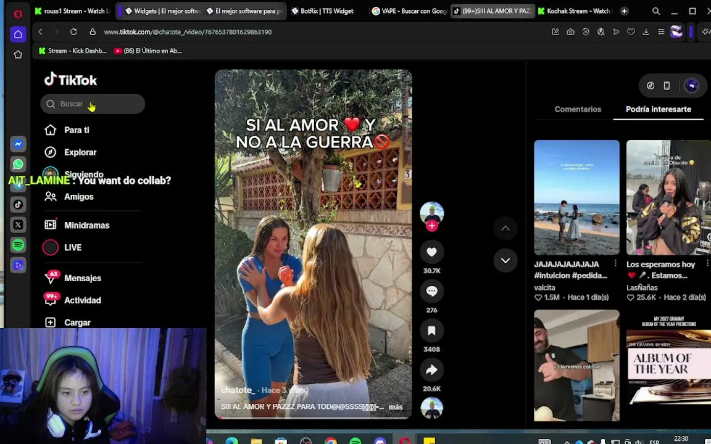Switch to the VAPE - Buscar con Google tab
Image resolution: width=711 pixels, height=444 pixels.
pyautogui.click(x=409, y=11)
